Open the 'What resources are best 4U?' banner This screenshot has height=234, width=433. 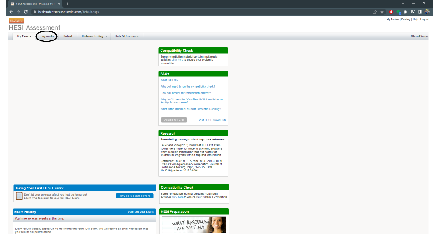click(x=194, y=225)
